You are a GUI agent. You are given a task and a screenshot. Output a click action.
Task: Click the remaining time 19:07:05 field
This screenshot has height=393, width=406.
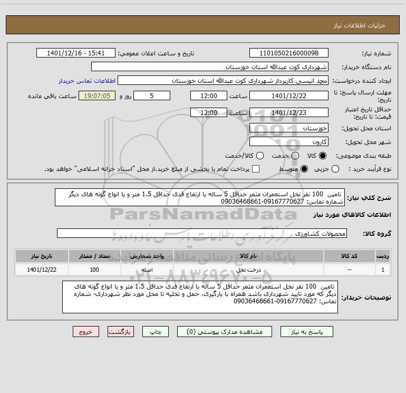(x=97, y=95)
